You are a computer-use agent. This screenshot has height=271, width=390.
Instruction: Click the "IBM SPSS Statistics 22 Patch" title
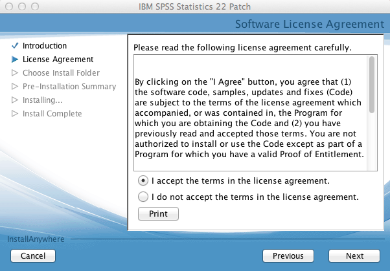click(x=194, y=6)
